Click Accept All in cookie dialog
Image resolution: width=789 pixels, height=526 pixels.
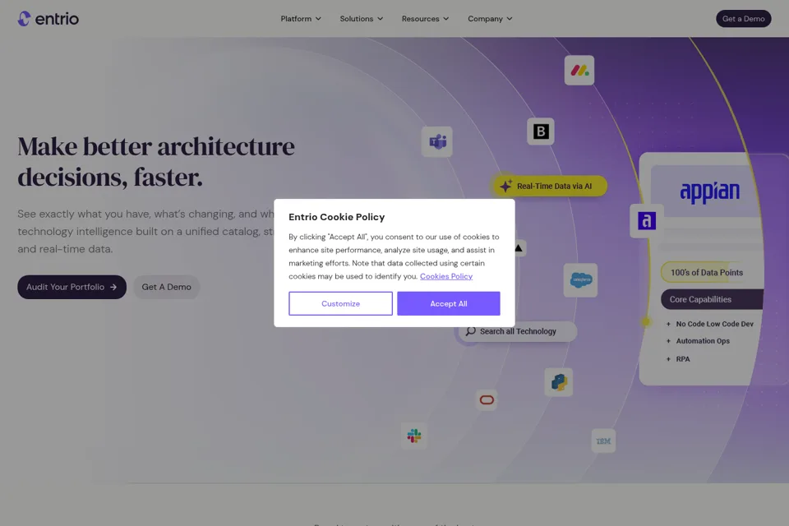click(x=449, y=303)
